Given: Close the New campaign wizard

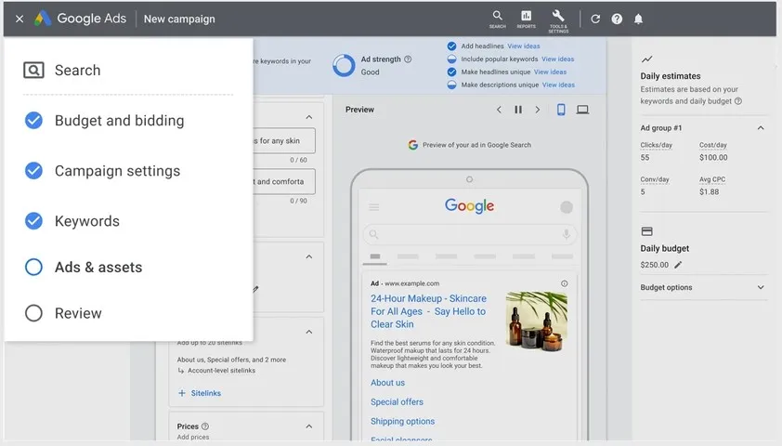Looking at the screenshot, I should [20, 19].
